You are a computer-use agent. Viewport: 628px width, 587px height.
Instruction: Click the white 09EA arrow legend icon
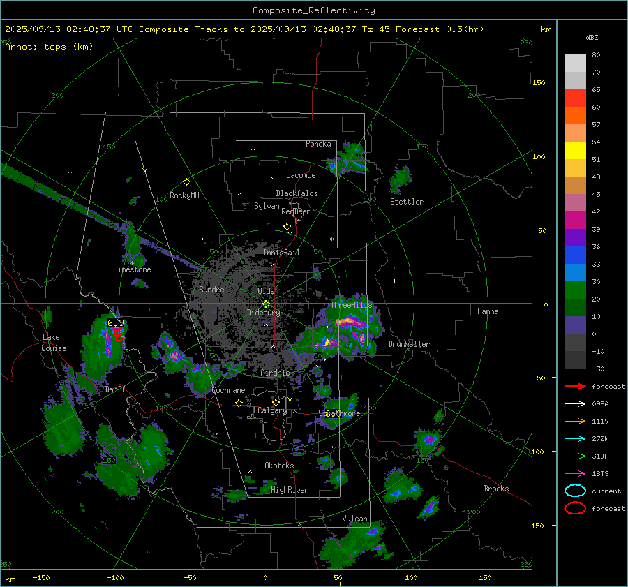pos(575,403)
